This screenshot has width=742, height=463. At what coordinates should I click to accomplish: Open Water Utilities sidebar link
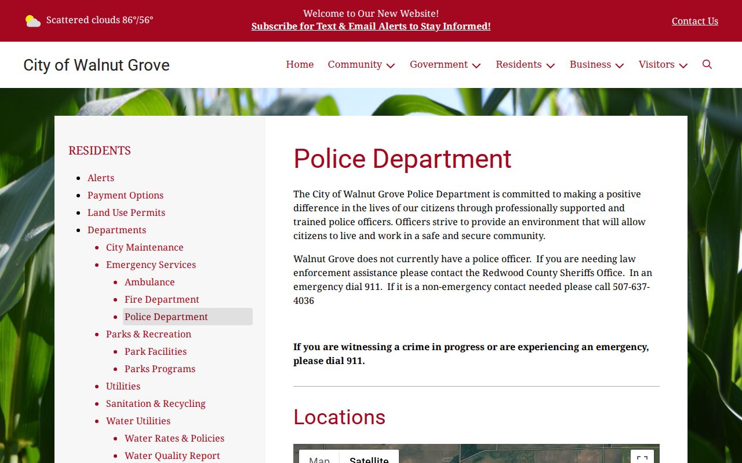[x=138, y=421]
